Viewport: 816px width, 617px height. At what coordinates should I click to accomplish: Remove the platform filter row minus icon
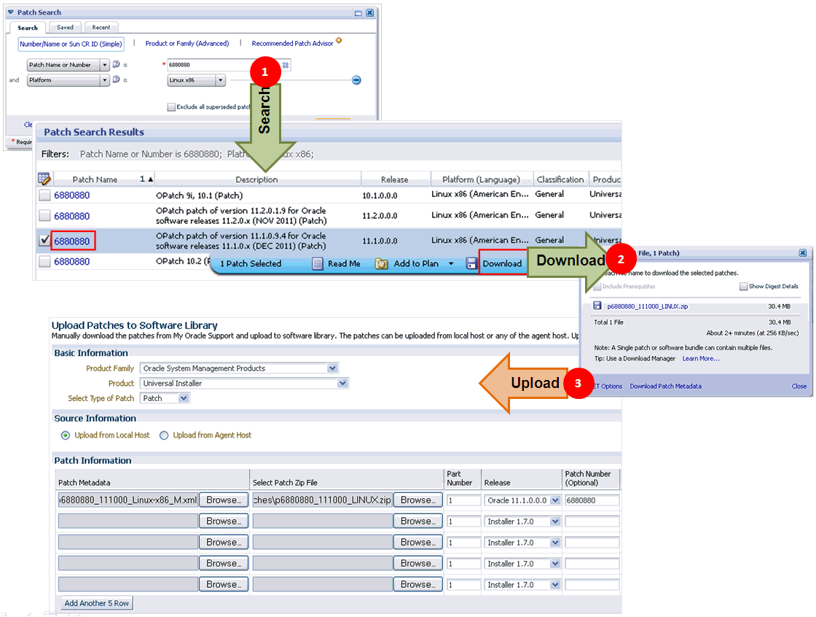tap(356, 79)
